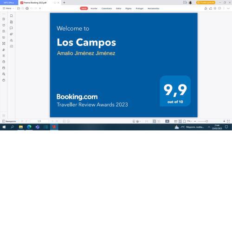Click the user avatar icon in title bar
The image size is (232, 232).
point(190,2)
